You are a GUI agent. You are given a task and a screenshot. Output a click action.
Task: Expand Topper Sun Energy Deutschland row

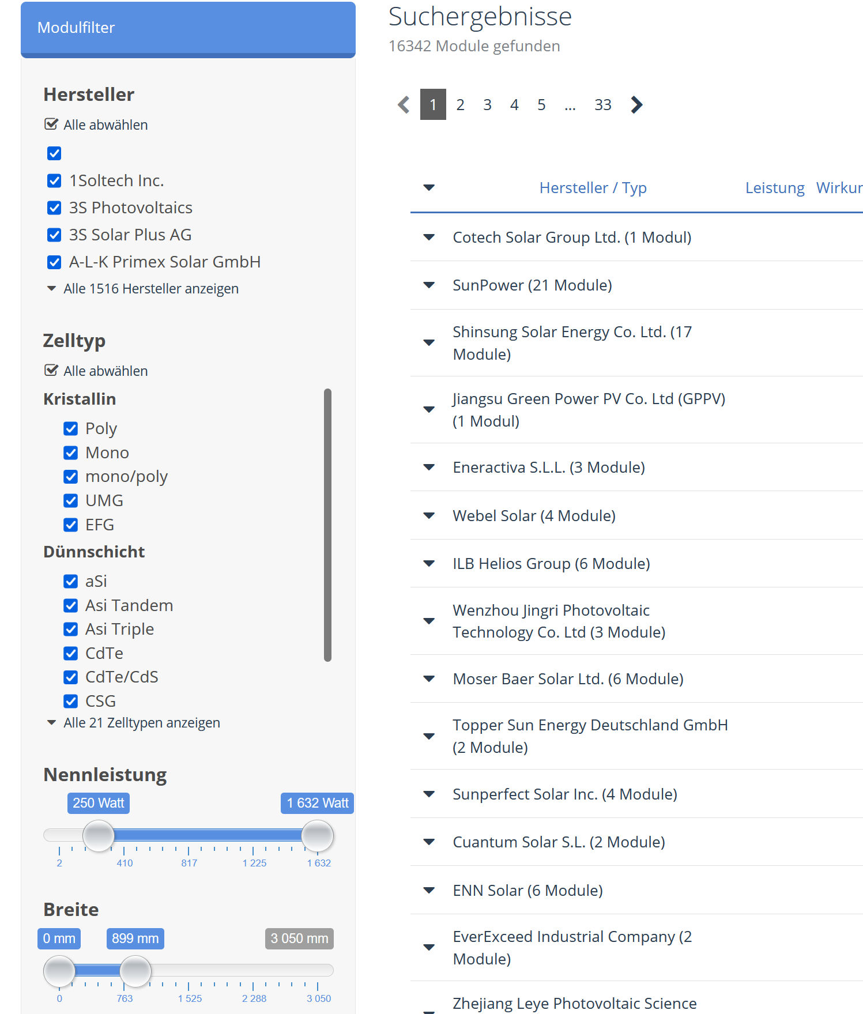(429, 736)
